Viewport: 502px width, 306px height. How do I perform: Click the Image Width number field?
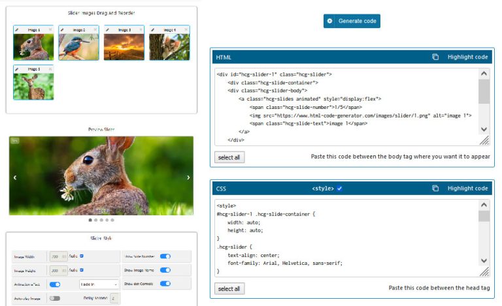(59, 256)
